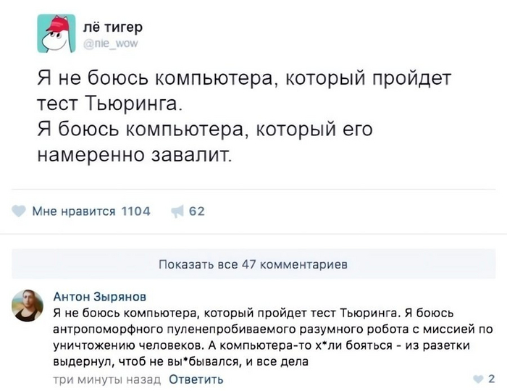This screenshot has height=391, width=507.
Task: Open Антон Зырянов's profile photo
Action: coord(28,306)
